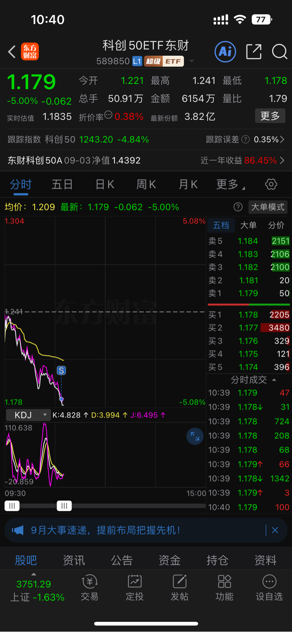Expand dropdown arrow beside ETF badge
This screenshot has height=632, width=292.
[x=192, y=61]
